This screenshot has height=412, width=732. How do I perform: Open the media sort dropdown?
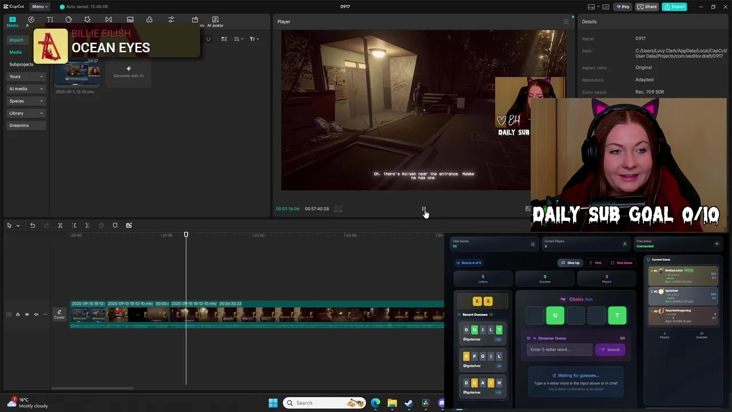click(x=238, y=39)
